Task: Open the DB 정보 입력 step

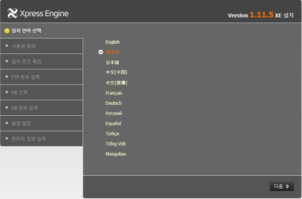Action: (41, 108)
